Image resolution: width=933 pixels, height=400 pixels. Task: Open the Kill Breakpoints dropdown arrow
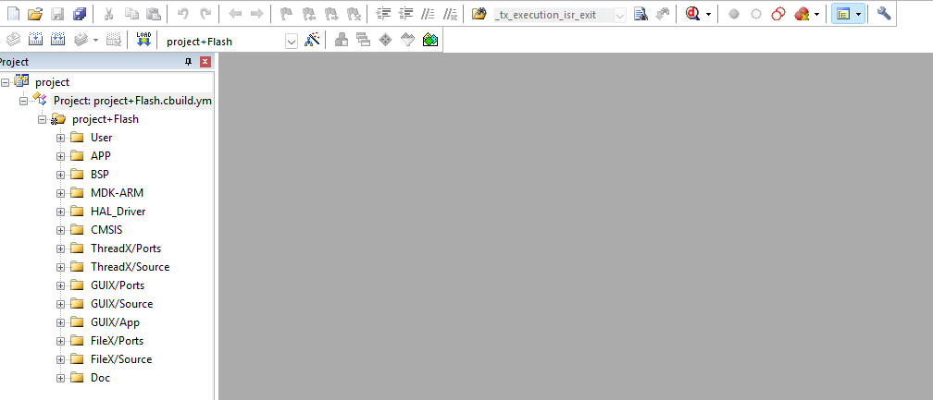pos(816,14)
